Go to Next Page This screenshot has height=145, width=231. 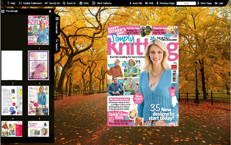pyautogui.click(x=204, y=3)
